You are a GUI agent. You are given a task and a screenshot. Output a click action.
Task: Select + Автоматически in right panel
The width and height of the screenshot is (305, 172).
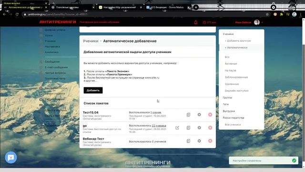coord(236,48)
